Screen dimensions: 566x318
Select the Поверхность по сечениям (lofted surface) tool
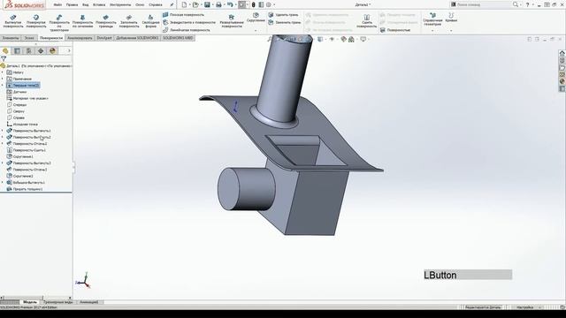[x=82, y=21]
